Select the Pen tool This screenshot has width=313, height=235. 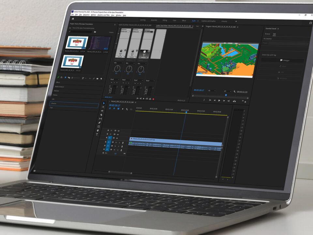click(99, 122)
